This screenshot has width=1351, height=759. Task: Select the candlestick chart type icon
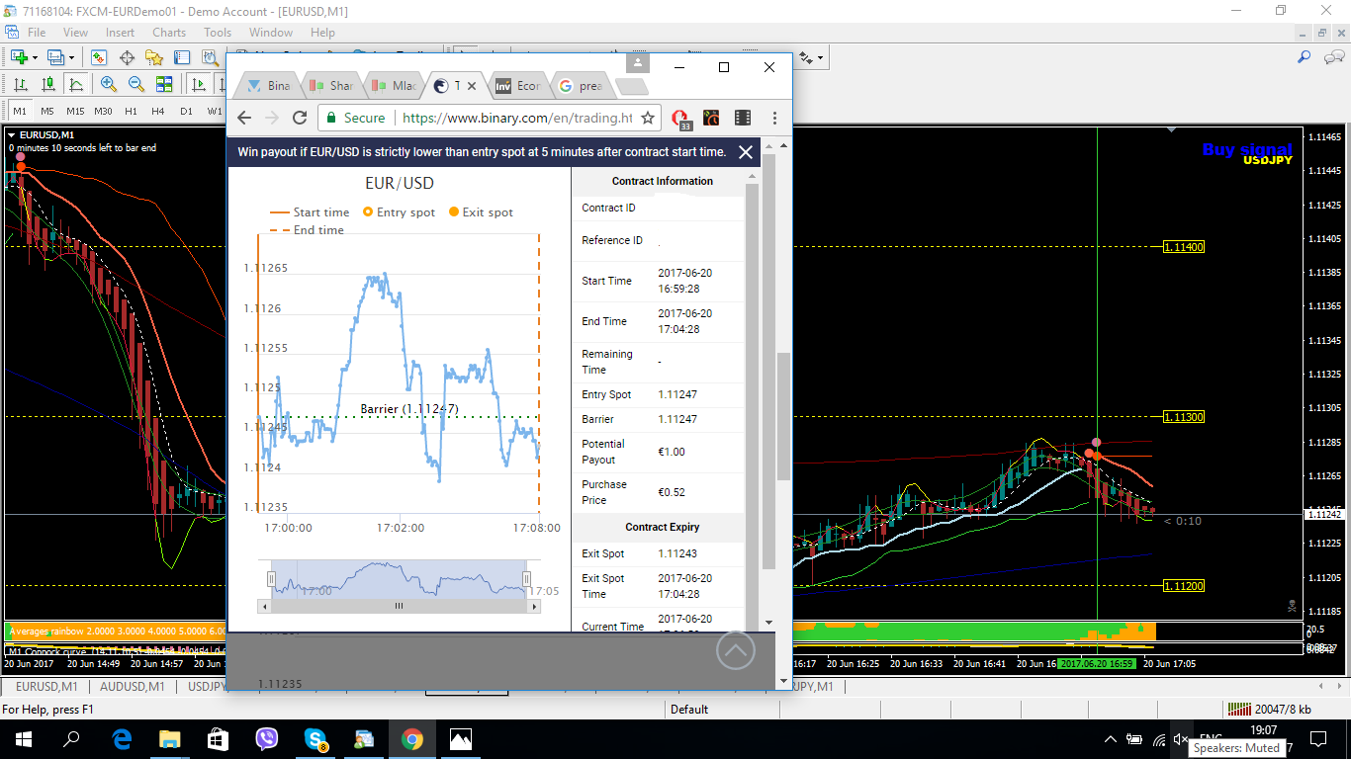pyautogui.click(x=48, y=84)
